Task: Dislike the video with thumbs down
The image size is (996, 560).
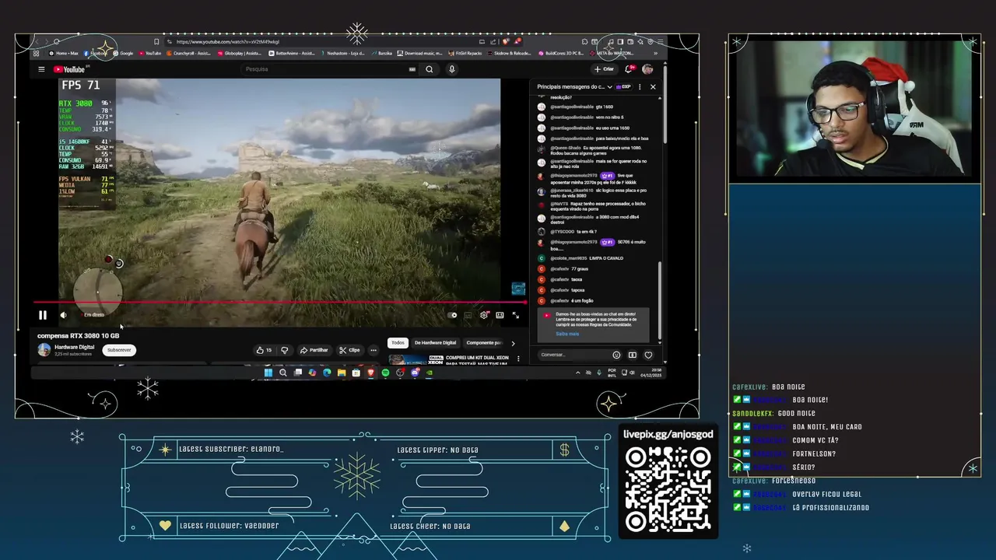Action: coord(285,350)
